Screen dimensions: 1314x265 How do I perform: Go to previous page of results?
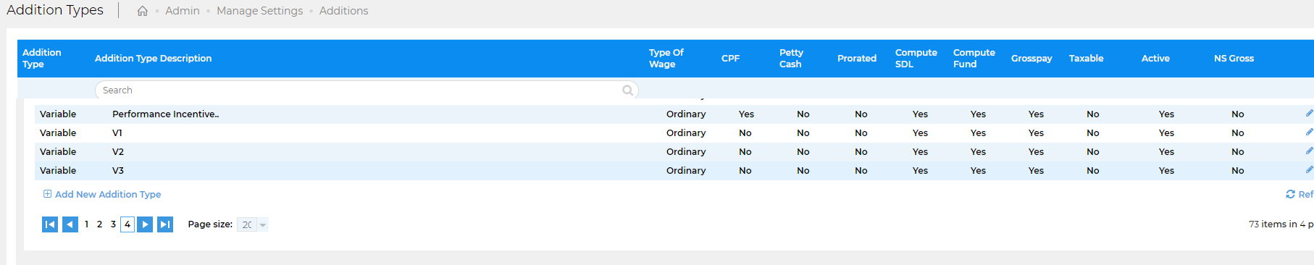tap(70, 224)
